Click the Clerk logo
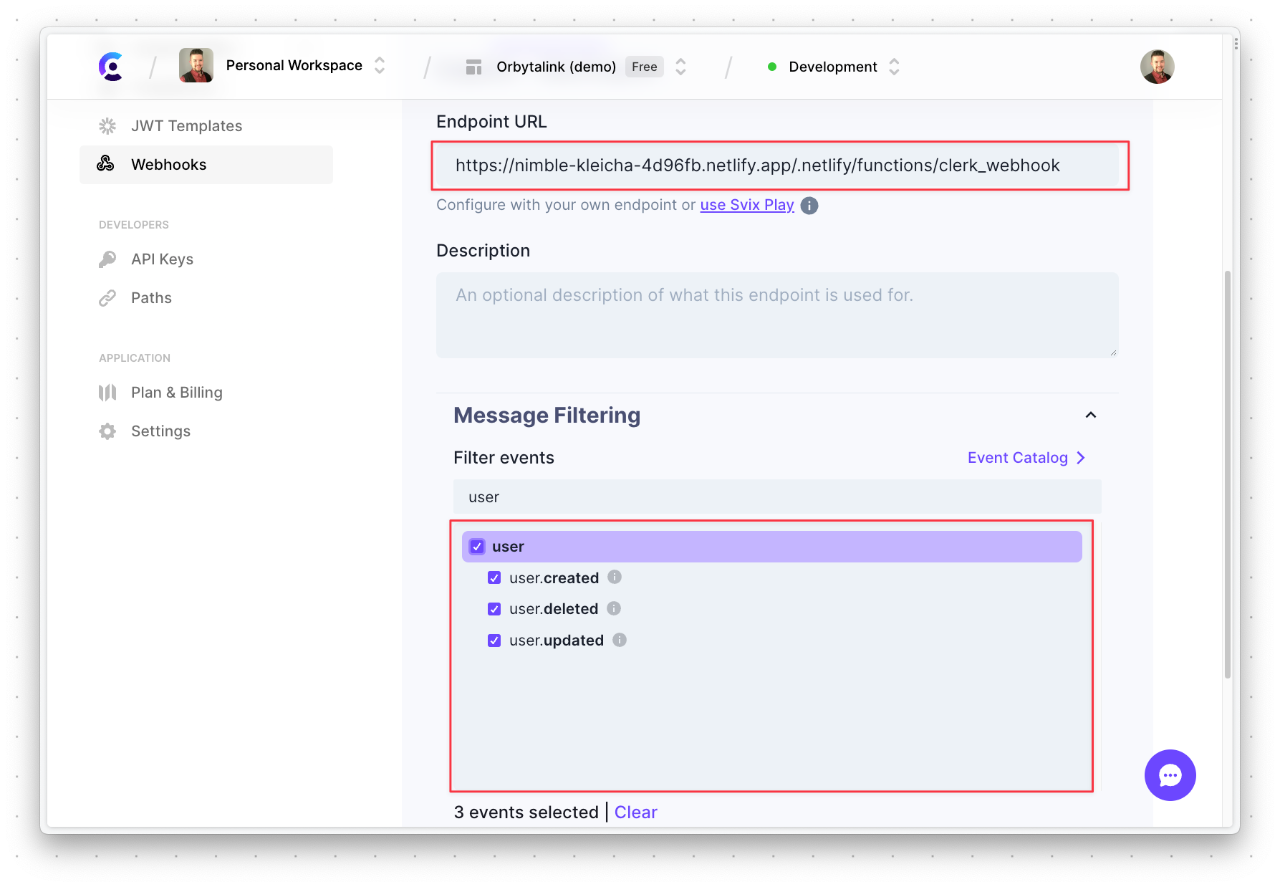Viewport: 1280px width, 887px height. (x=110, y=66)
